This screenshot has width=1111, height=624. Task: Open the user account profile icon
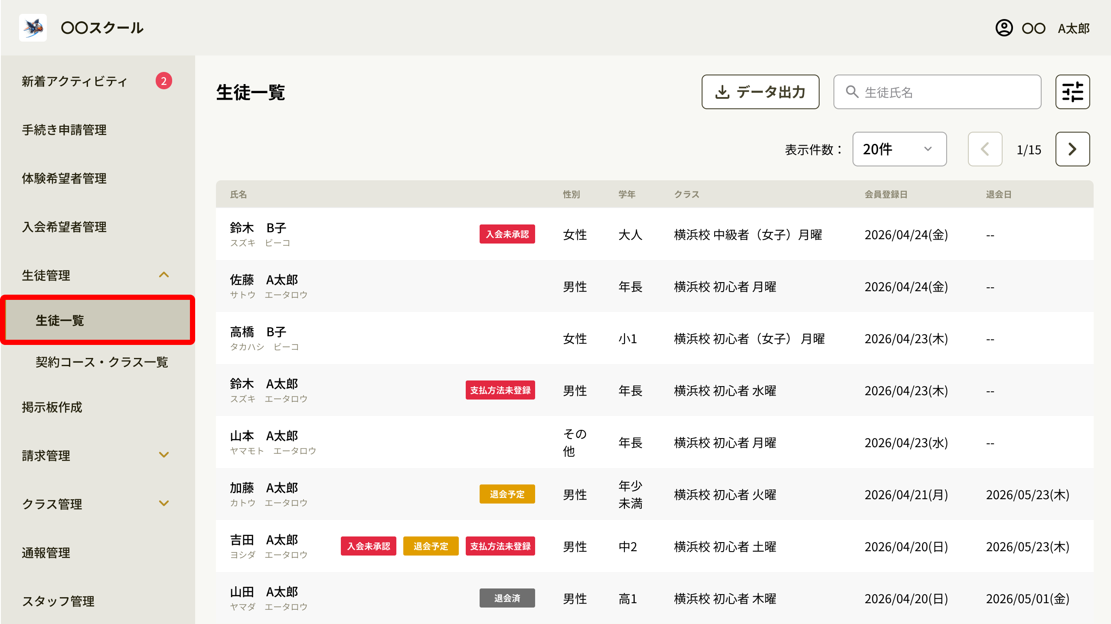point(1004,28)
